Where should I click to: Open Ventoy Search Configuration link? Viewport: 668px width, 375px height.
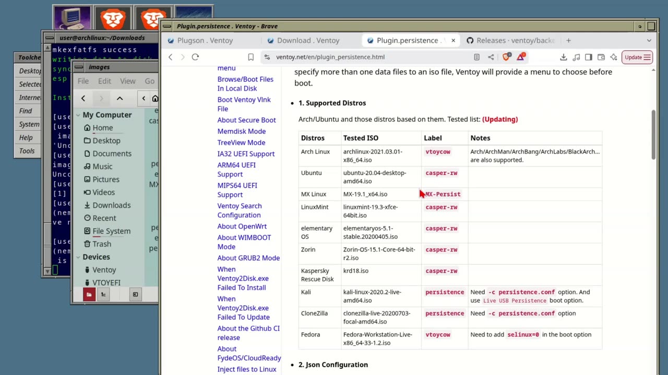pyautogui.click(x=239, y=210)
